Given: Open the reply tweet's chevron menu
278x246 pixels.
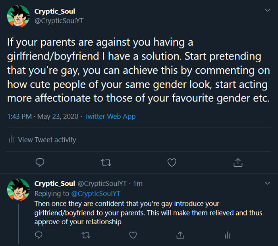Looking at the screenshot, I should coord(267,183).
